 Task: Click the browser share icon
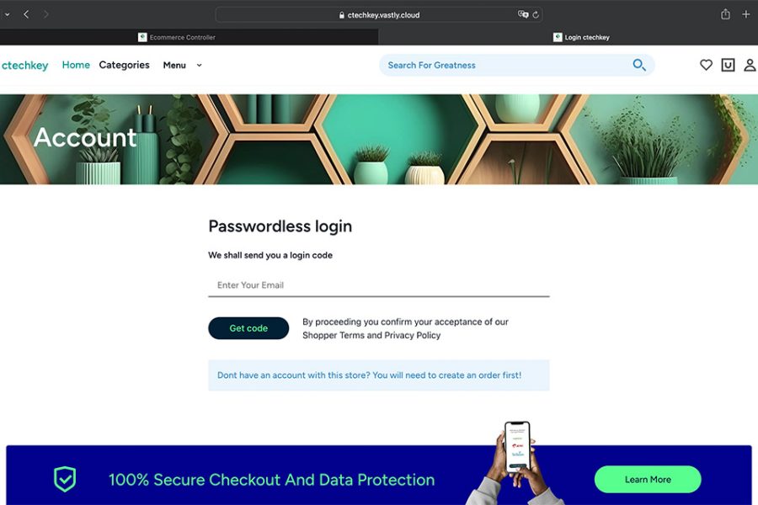click(725, 14)
